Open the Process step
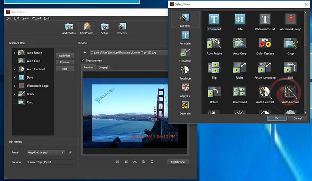Viewport: 312px width, 181px height. tap(122, 29)
